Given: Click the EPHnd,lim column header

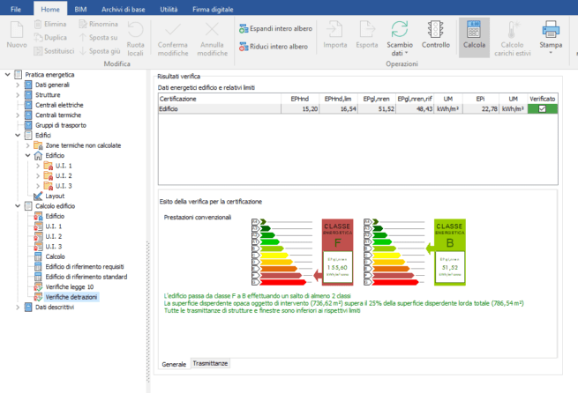Looking at the screenshot, I should coord(338,99).
